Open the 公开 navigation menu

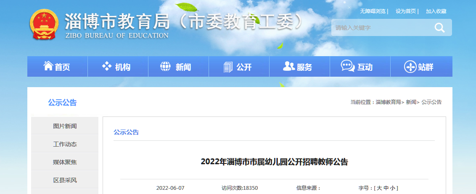239,66
